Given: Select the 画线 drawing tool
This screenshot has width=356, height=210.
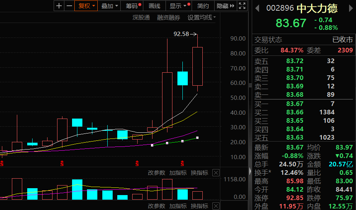Looking at the screenshot, I should tap(154, 6).
